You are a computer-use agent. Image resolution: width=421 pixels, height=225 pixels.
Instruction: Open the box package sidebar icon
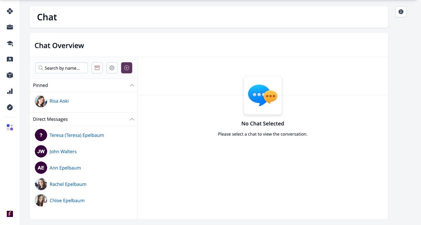click(x=10, y=75)
